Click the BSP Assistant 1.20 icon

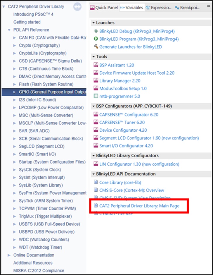[96, 65]
